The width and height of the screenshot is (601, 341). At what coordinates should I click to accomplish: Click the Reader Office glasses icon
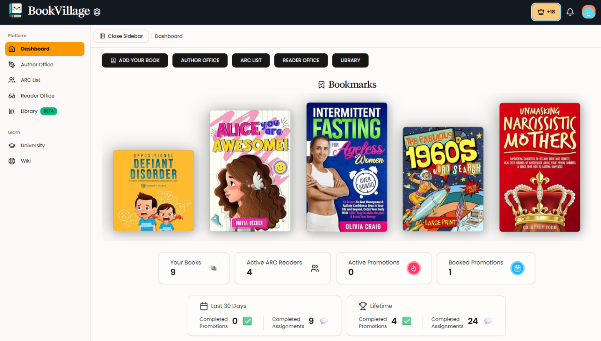click(x=12, y=96)
